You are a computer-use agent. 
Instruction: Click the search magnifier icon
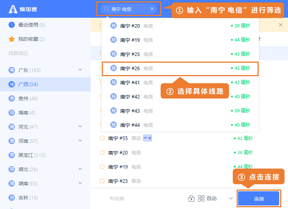click(x=107, y=9)
